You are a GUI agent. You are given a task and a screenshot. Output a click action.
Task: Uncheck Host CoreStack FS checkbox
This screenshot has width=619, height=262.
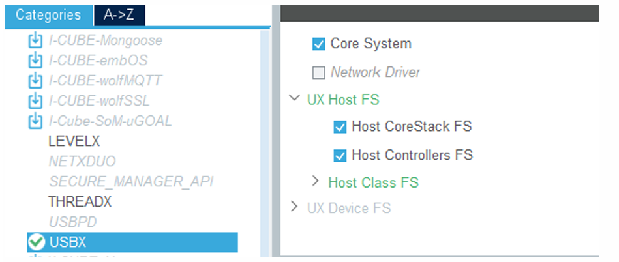[x=340, y=127]
